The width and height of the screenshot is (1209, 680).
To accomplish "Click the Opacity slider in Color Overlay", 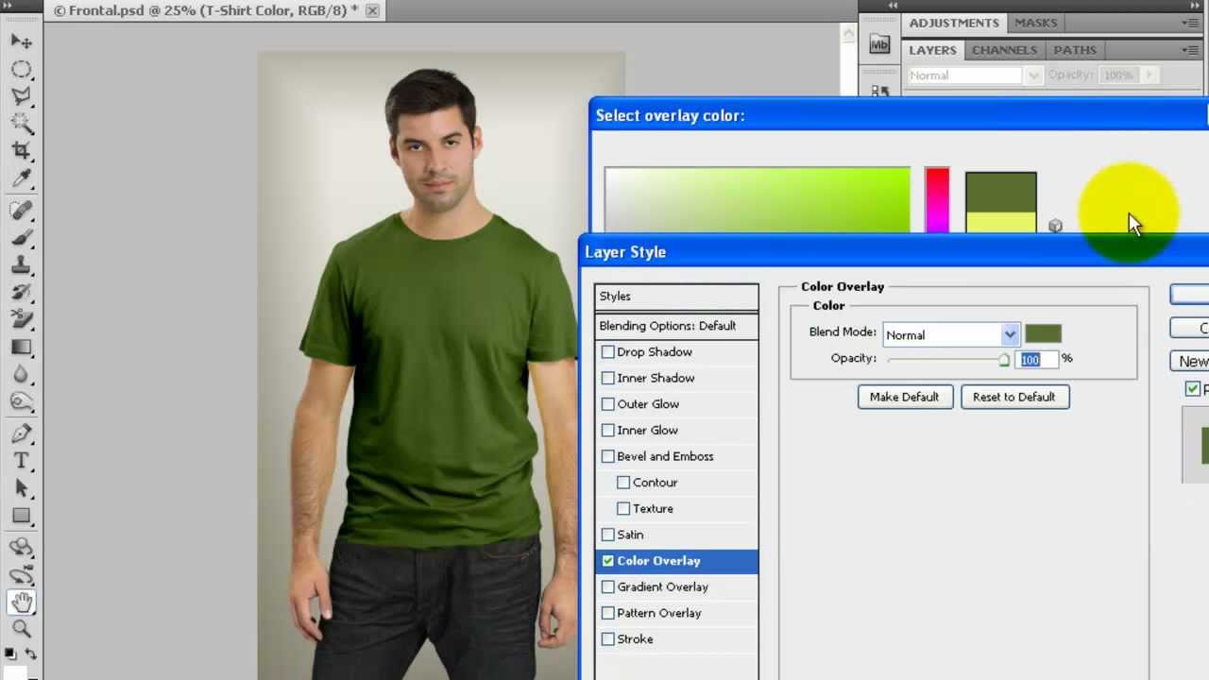I will click(x=947, y=360).
